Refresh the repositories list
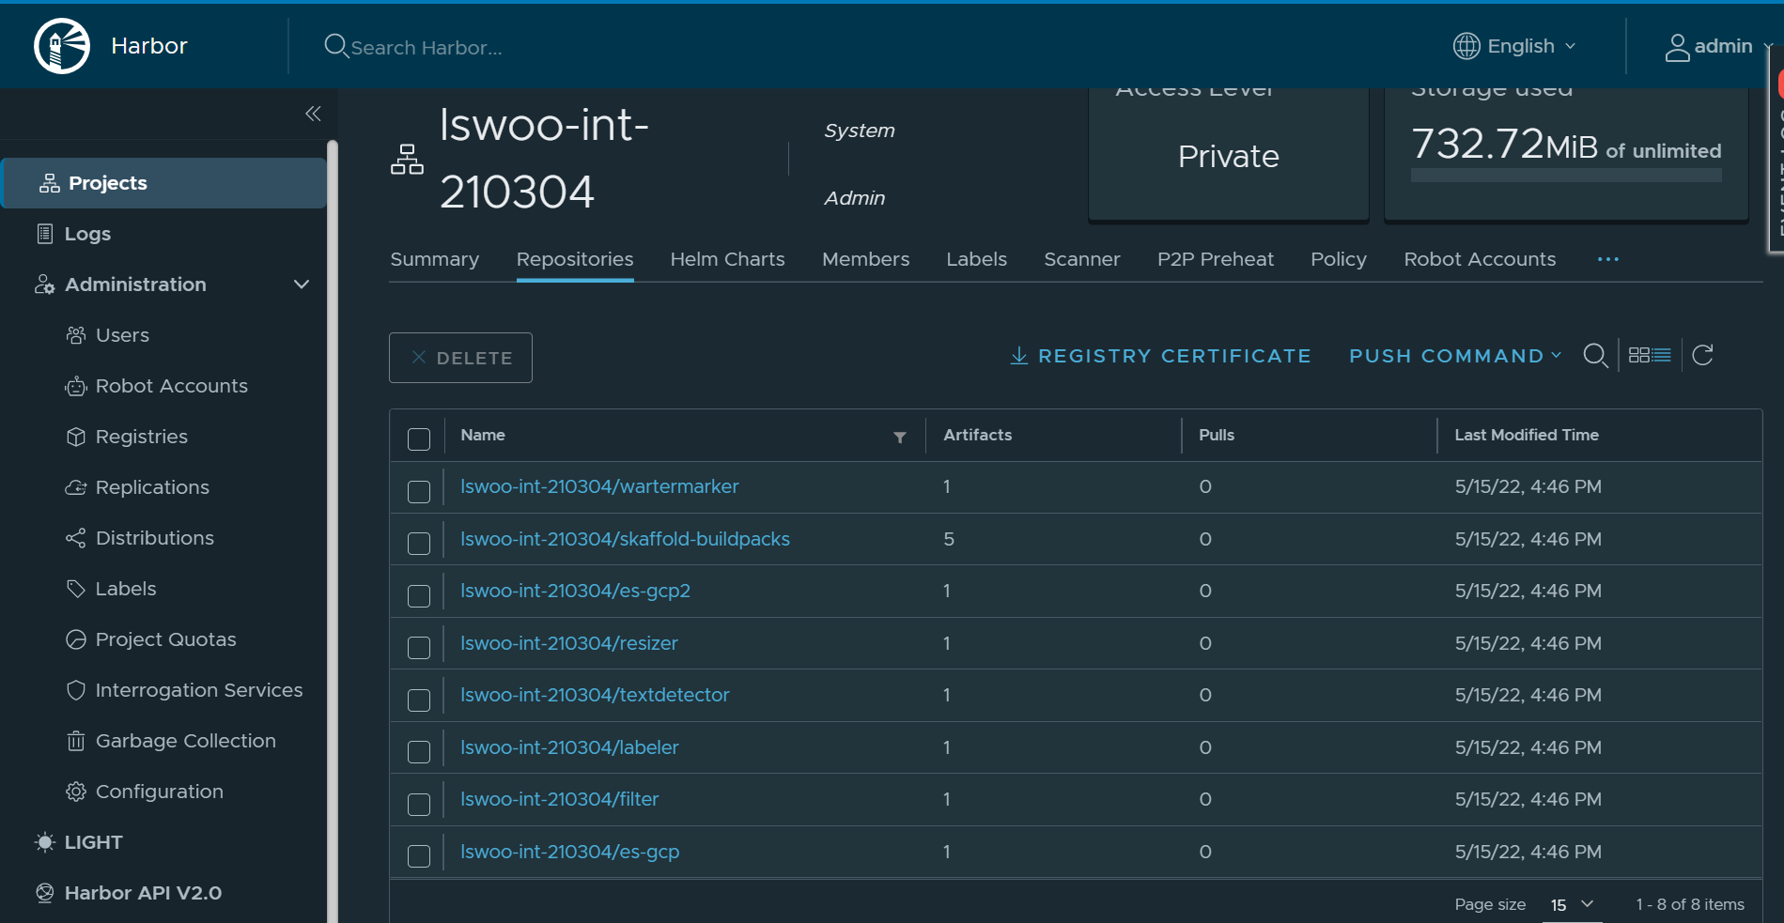This screenshot has height=923, width=1784. [1703, 355]
